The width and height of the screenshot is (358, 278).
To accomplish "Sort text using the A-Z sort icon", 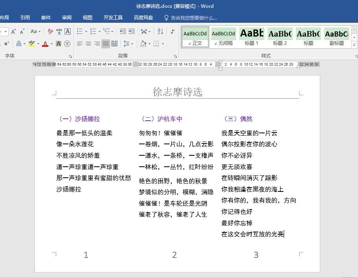I will pos(159,31).
